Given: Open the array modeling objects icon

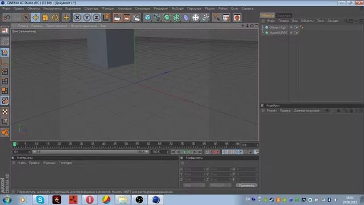Looking at the screenshot, I should [x=176, y=18].
